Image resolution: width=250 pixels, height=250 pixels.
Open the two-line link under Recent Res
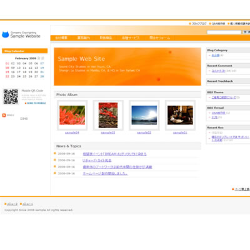pyautogui.click(x=231, y=139)
